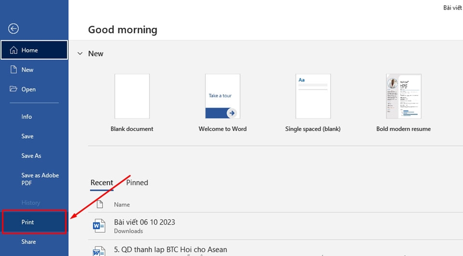Open the Blank document template
This screenshot has width=463, height=256.
pos(132,96)
